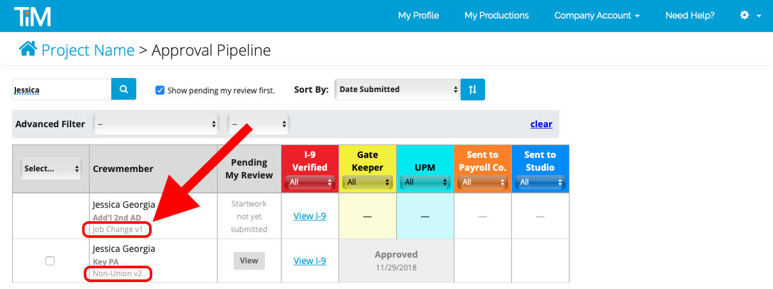This screenshot has width=773, height=289.
Task: Open the I-9 Verified filter dropdown
Action: pyautogui.click(x=310, y=182)
